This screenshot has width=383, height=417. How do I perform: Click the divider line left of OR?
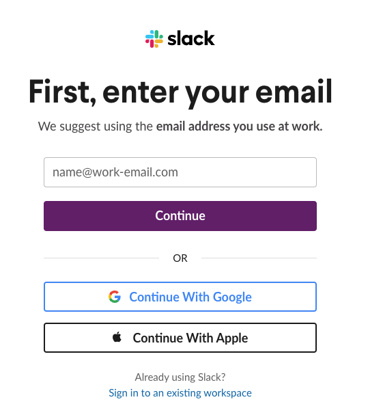click(102, 258)
